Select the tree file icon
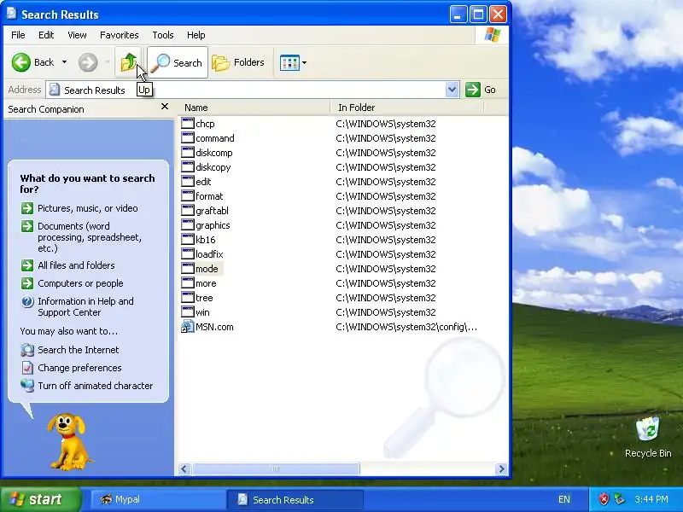 tap(188, 297)
